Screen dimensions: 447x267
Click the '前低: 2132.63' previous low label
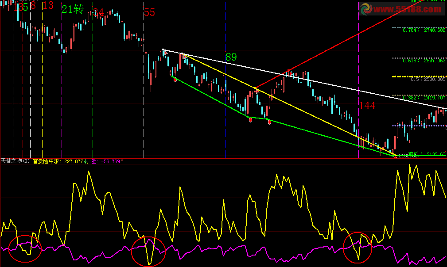click(427, 154)
